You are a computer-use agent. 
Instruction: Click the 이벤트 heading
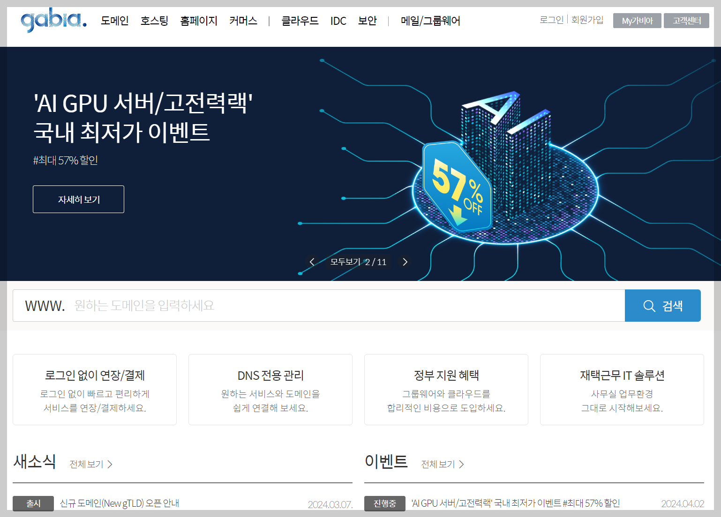click(386, 462)
